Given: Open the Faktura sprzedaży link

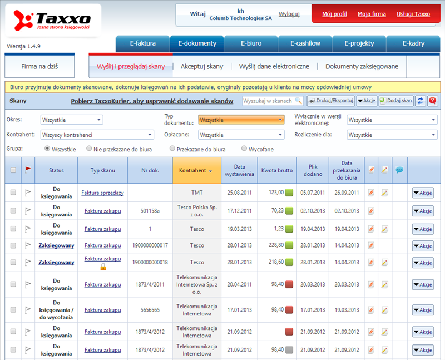Looking at the screenshot, I should 102,193.
